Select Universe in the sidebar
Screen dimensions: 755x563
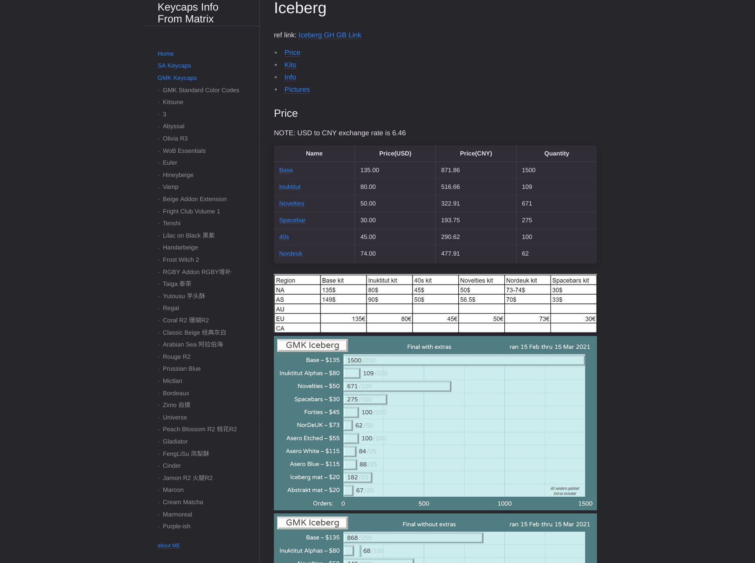click(x=175, y=418)
